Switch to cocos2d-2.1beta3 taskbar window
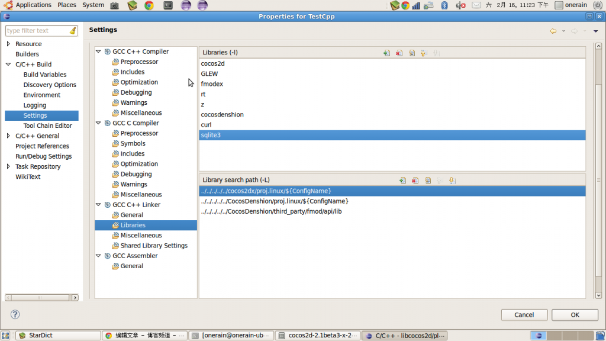This screenshot has height=341, width=606. pyautogui.click(x=318, y=335)
